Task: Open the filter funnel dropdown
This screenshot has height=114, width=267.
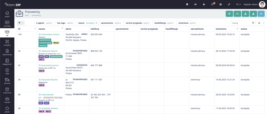Action: pyautogui.click(x=21, y=23)
